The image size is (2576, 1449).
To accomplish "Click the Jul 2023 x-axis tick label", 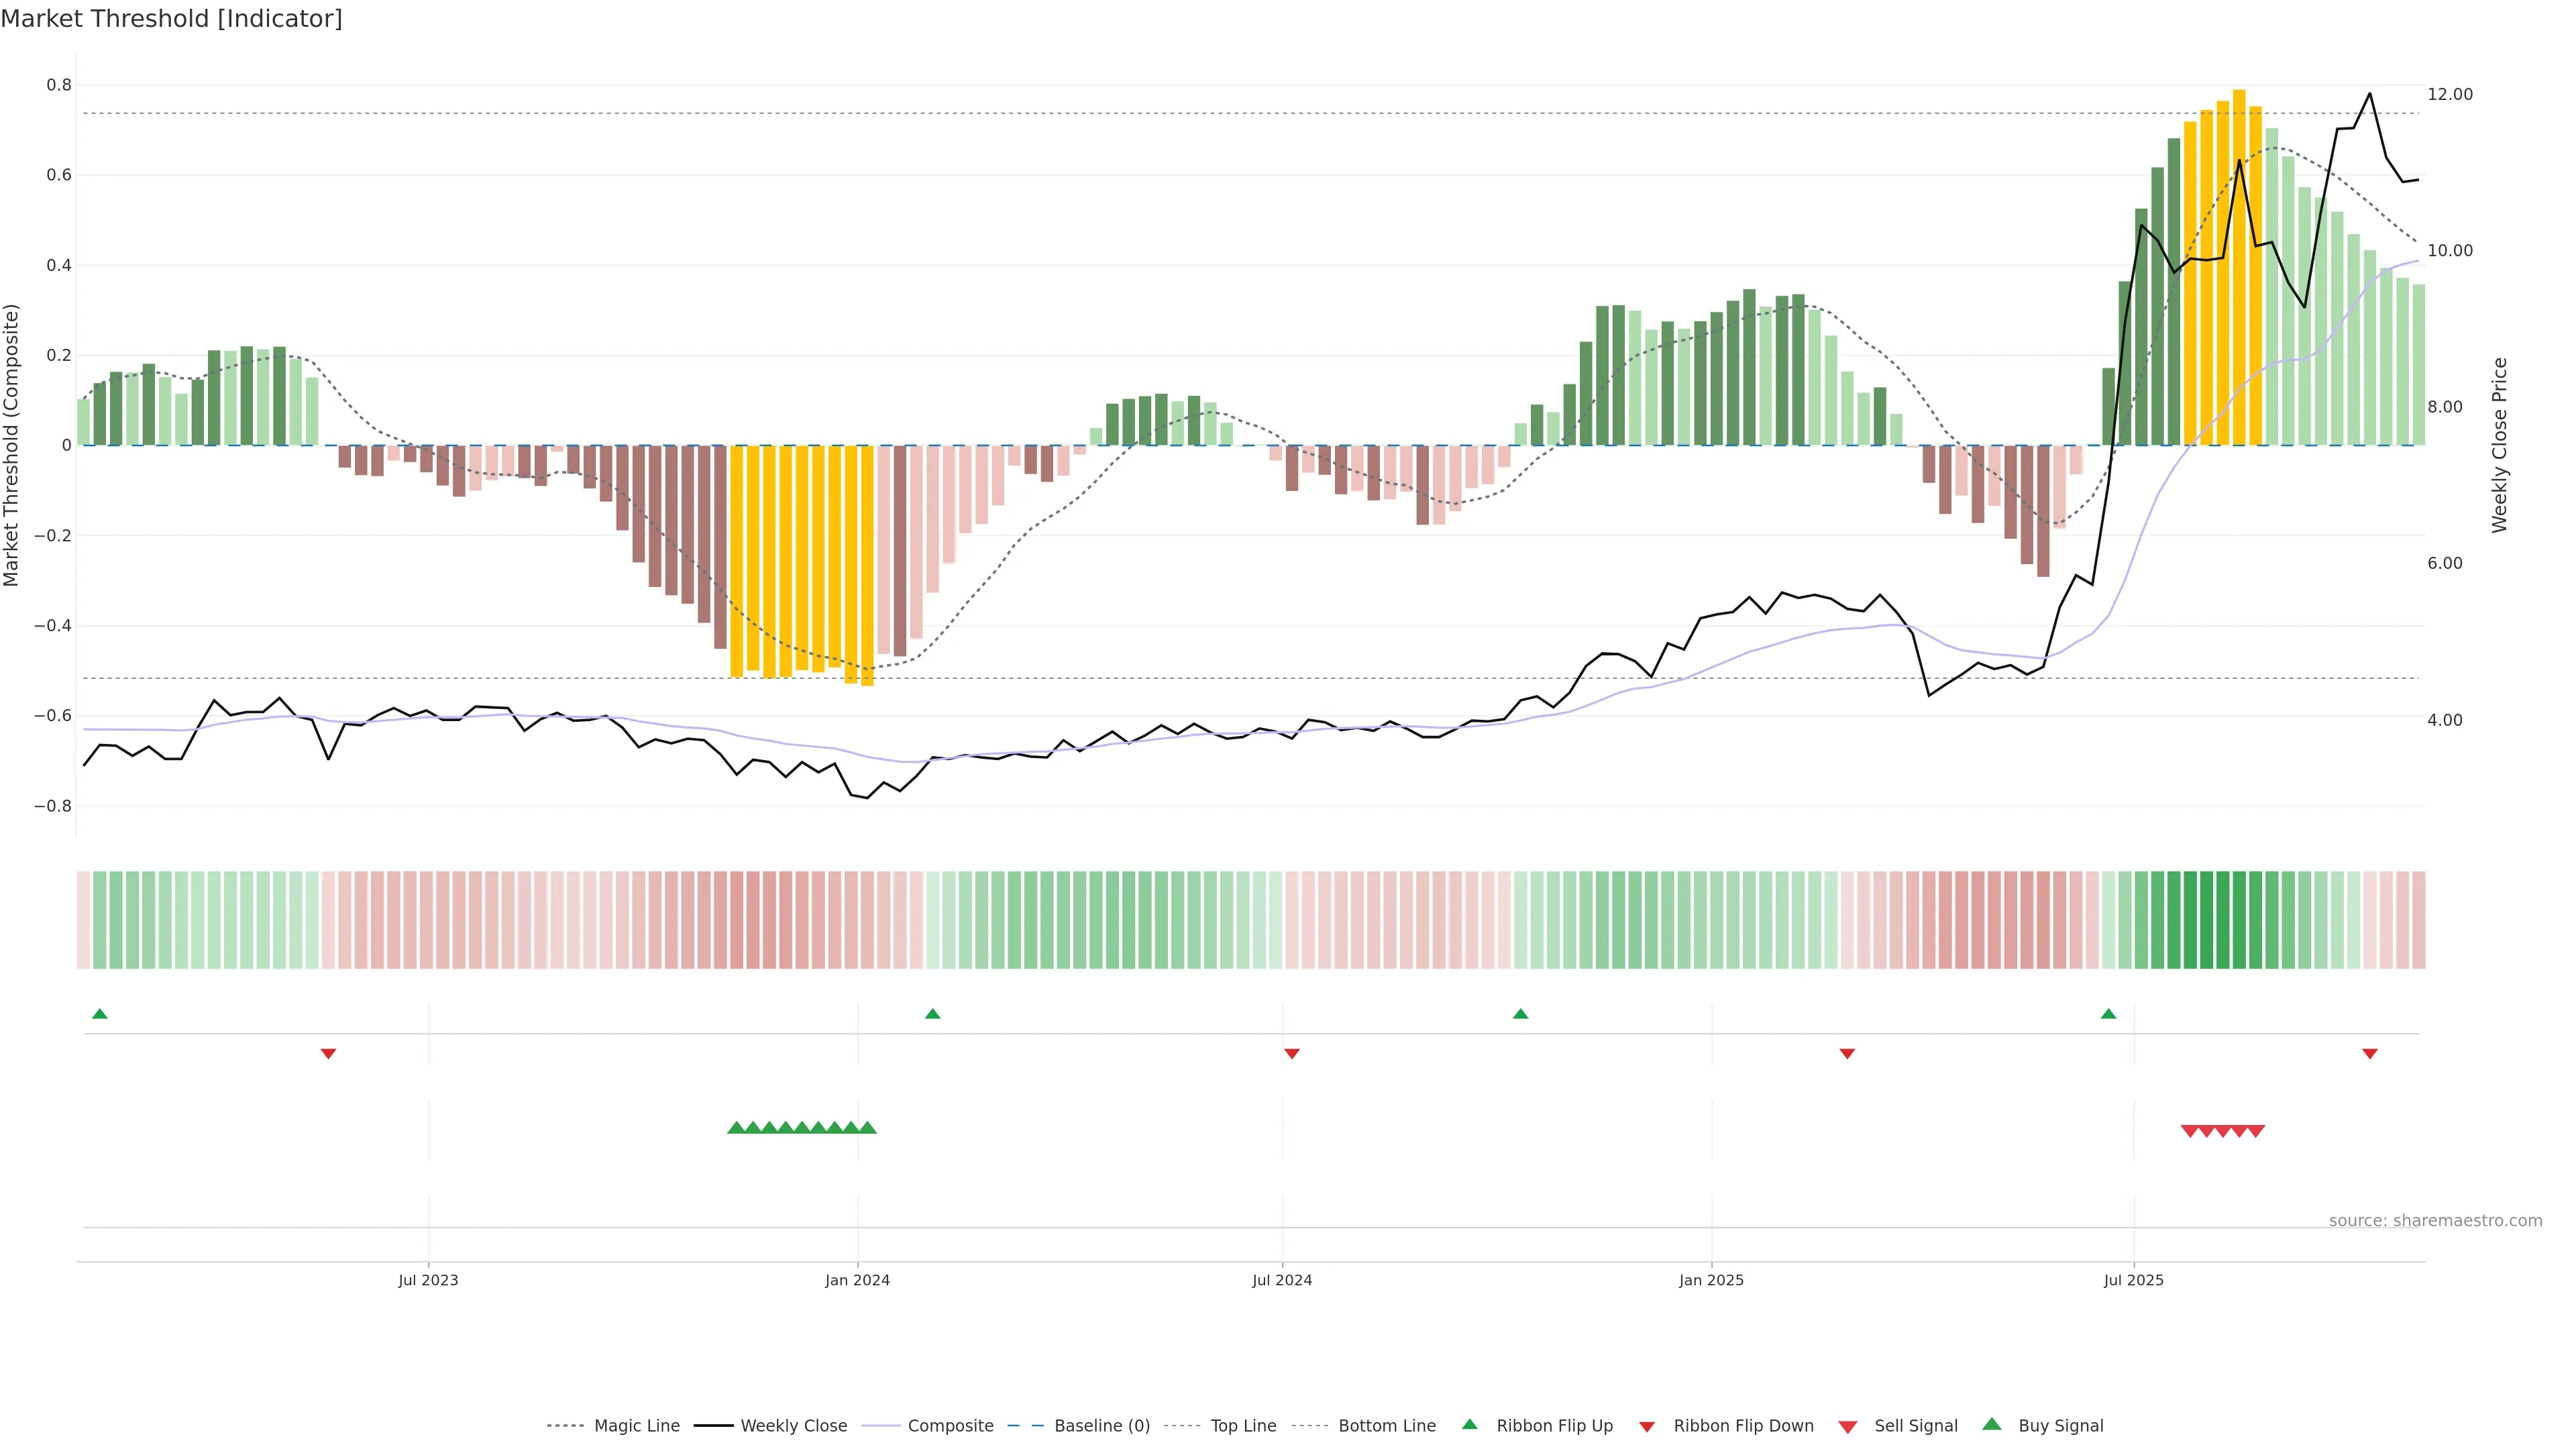I will (x=428, y=1280).
